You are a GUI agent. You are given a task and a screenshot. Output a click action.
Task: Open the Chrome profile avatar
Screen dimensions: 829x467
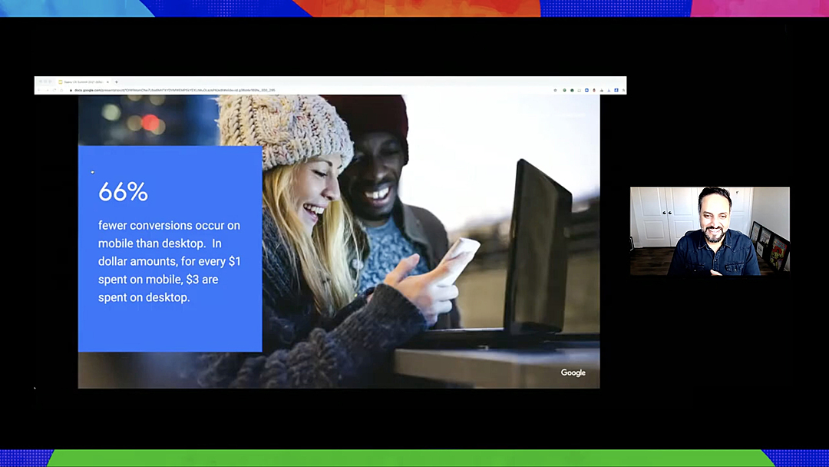[616, 90]
